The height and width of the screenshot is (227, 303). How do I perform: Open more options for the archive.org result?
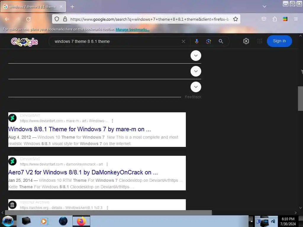point(107,208)
